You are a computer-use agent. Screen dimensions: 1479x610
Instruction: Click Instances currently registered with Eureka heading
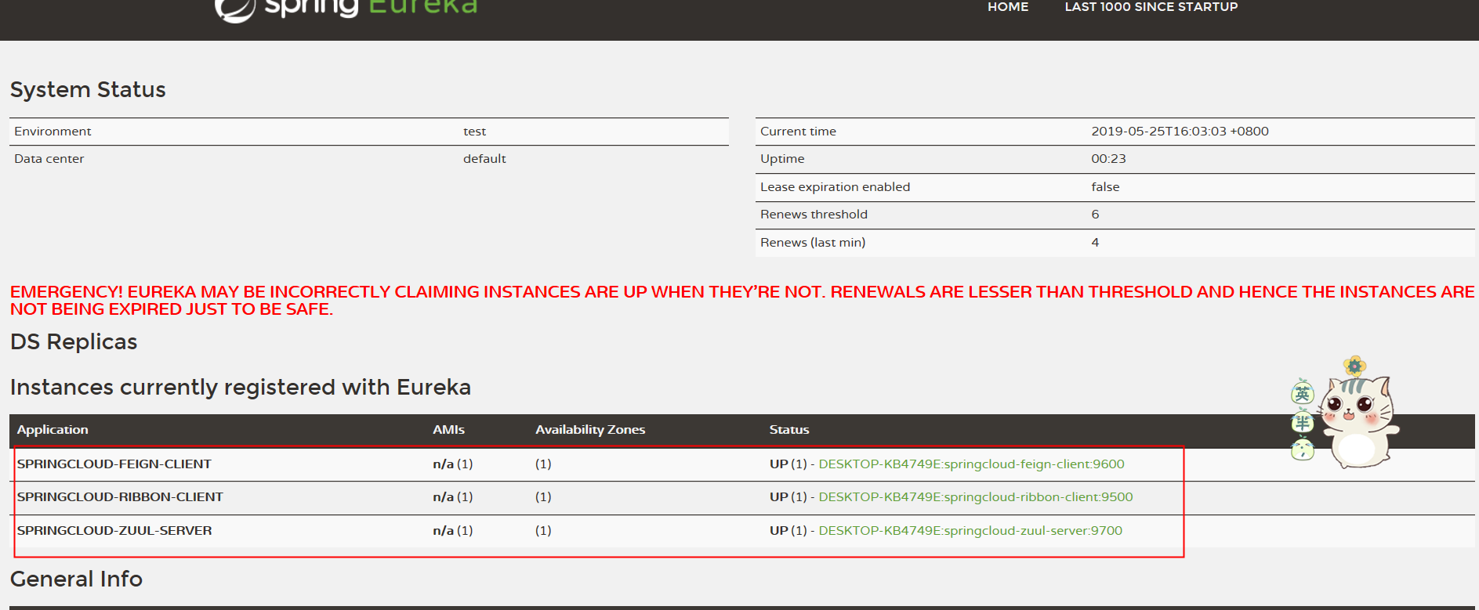pos(241,388)
